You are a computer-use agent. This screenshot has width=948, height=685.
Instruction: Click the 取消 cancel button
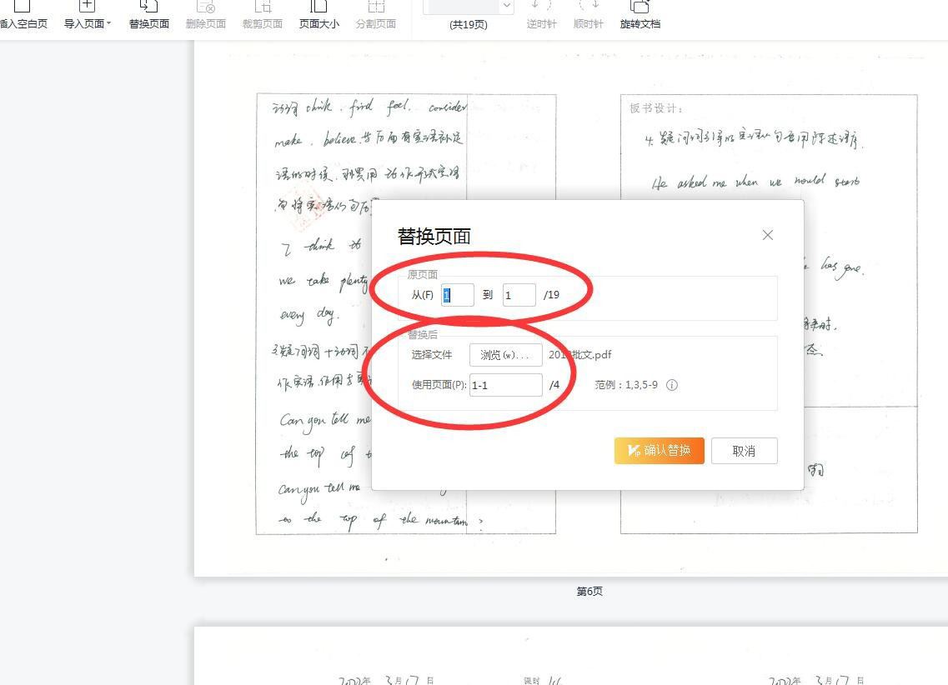tap(744, 451)
